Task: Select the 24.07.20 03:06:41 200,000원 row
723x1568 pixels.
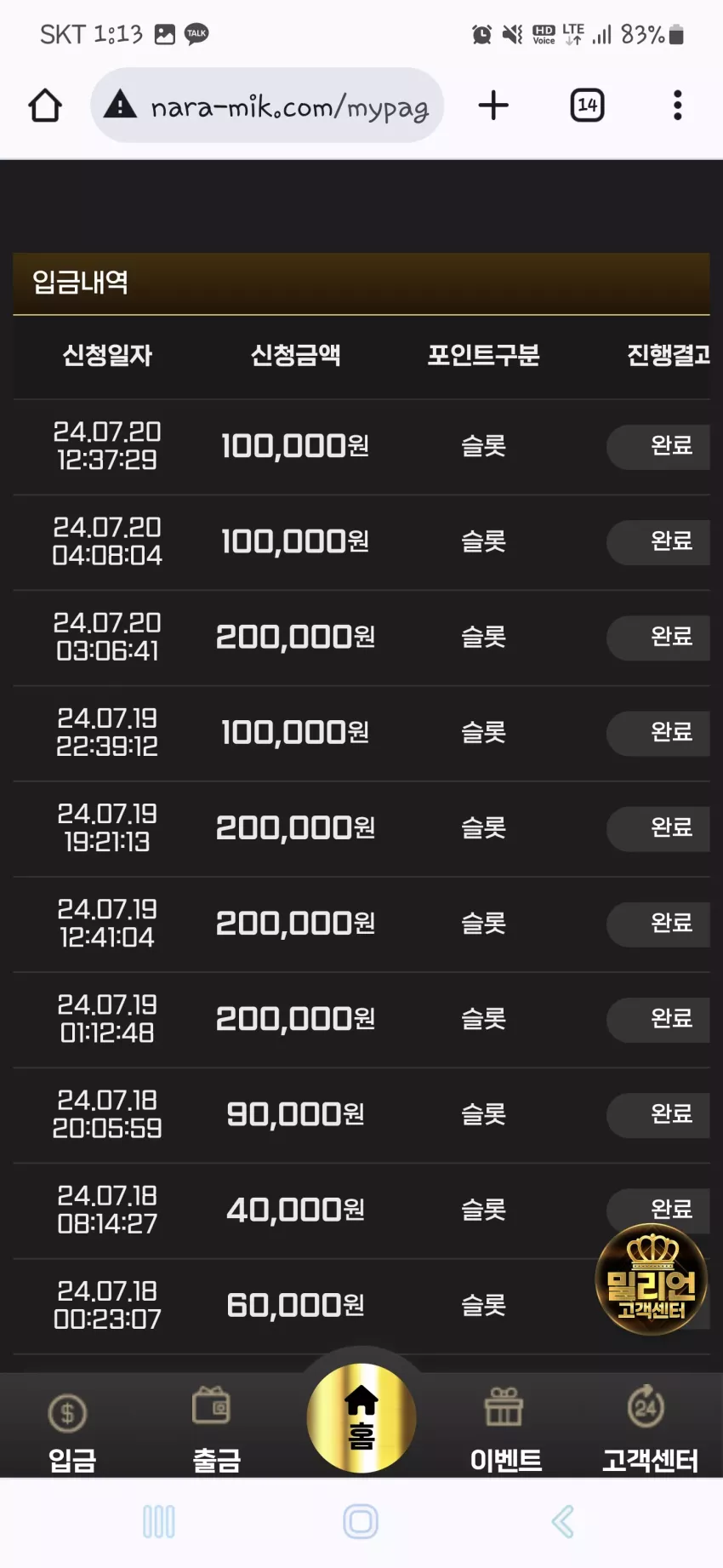Action: coord(361,638)
